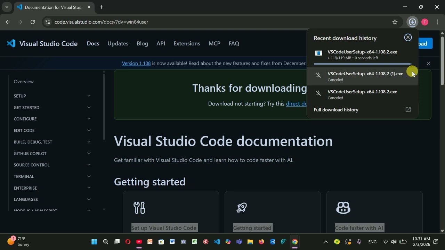Screen dimensions: 445x250
Task: Expand the LANGUAGES section
Action: (x=52, y=199)
